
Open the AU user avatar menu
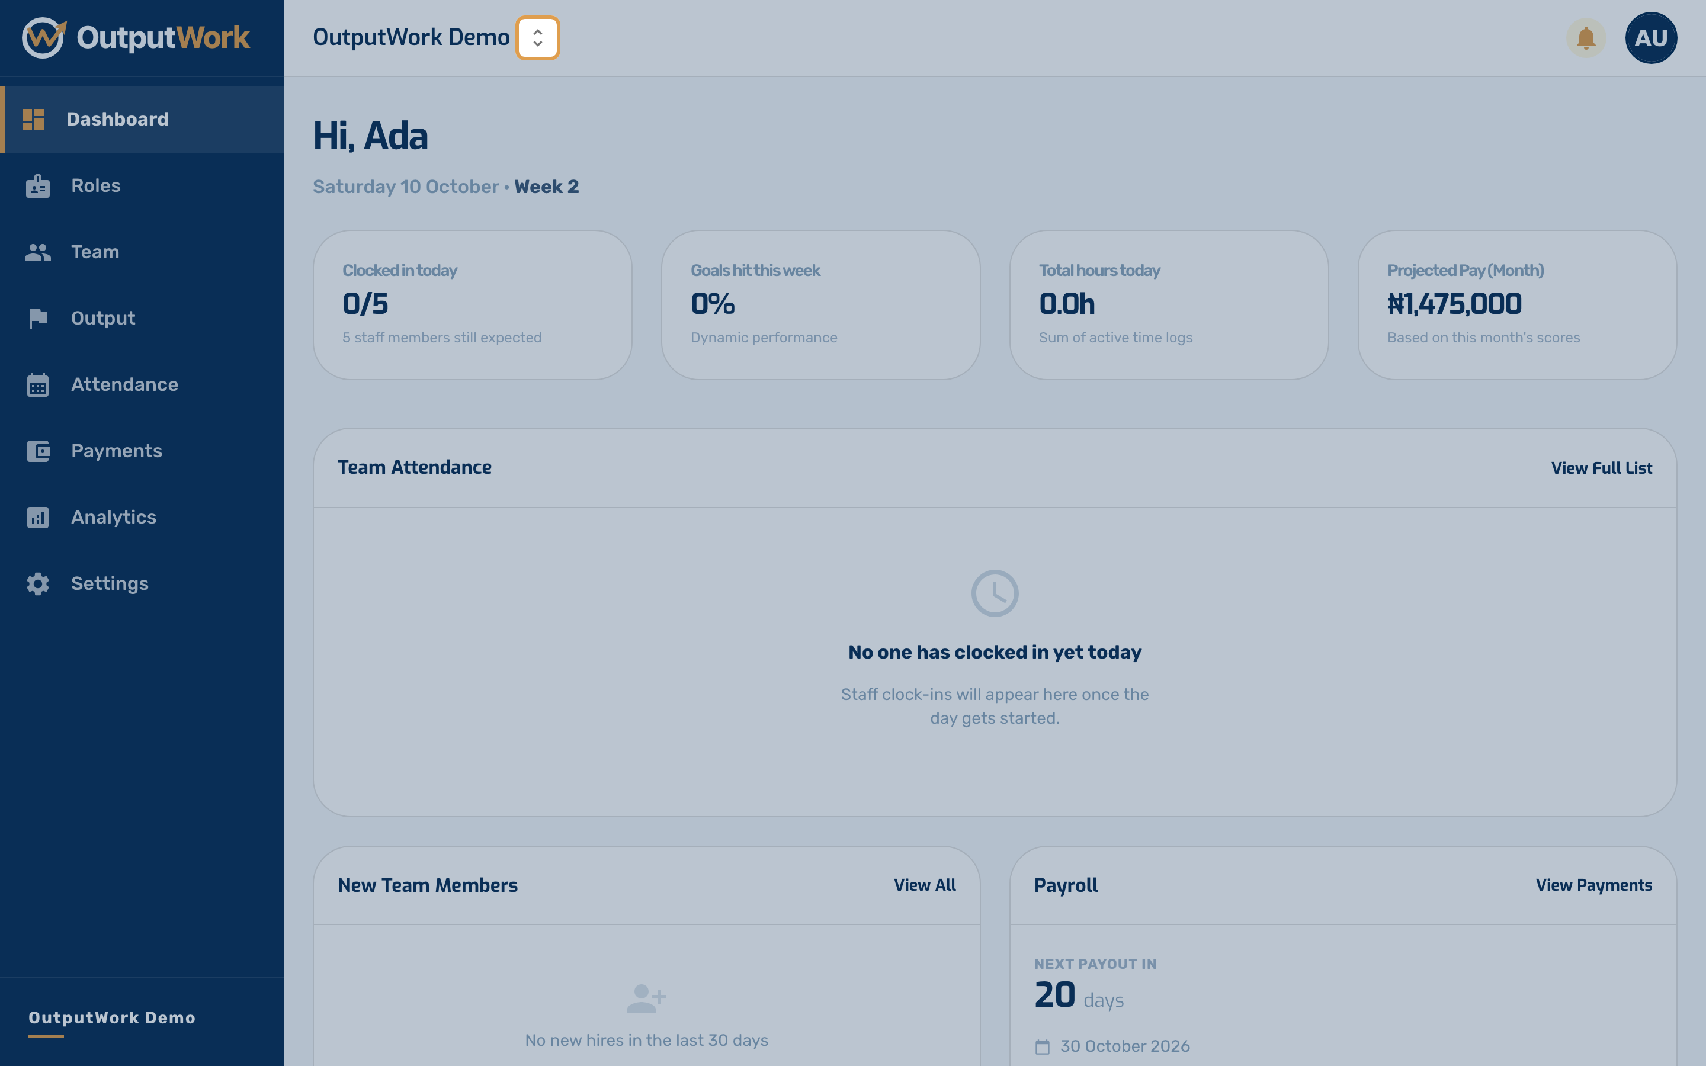(x=1651, y=38)
